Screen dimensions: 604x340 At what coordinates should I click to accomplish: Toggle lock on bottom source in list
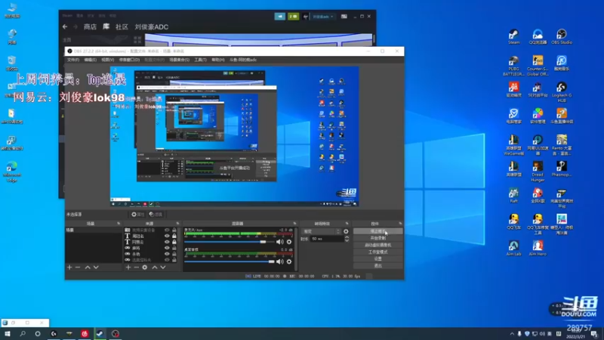pyautogui.click(x=174, y=260)
